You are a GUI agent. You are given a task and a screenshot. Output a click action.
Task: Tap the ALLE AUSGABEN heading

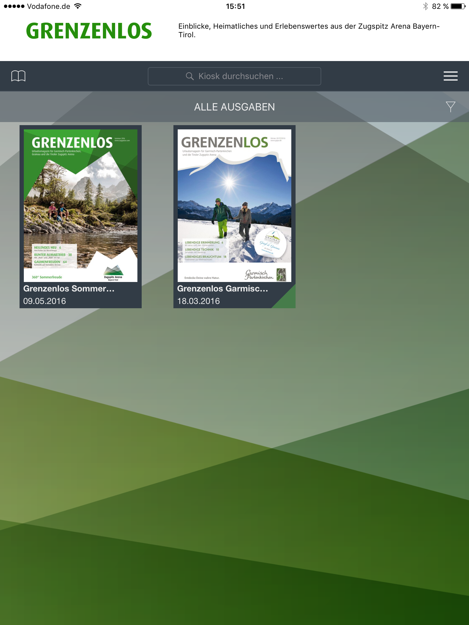pos(234,107)
